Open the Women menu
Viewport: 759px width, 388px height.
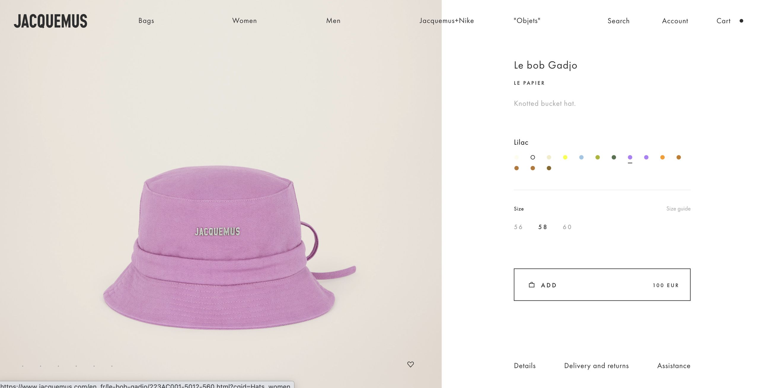[244, 21]
